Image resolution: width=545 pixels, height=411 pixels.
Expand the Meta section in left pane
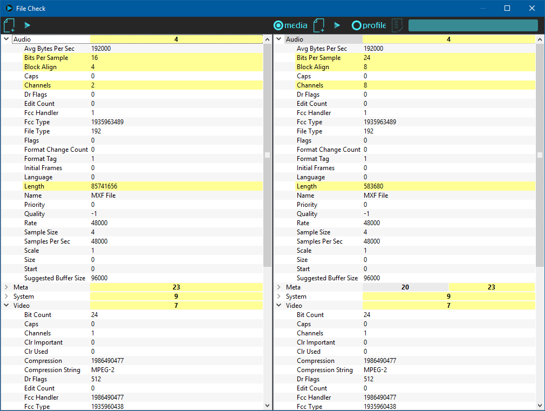point(6,287)
